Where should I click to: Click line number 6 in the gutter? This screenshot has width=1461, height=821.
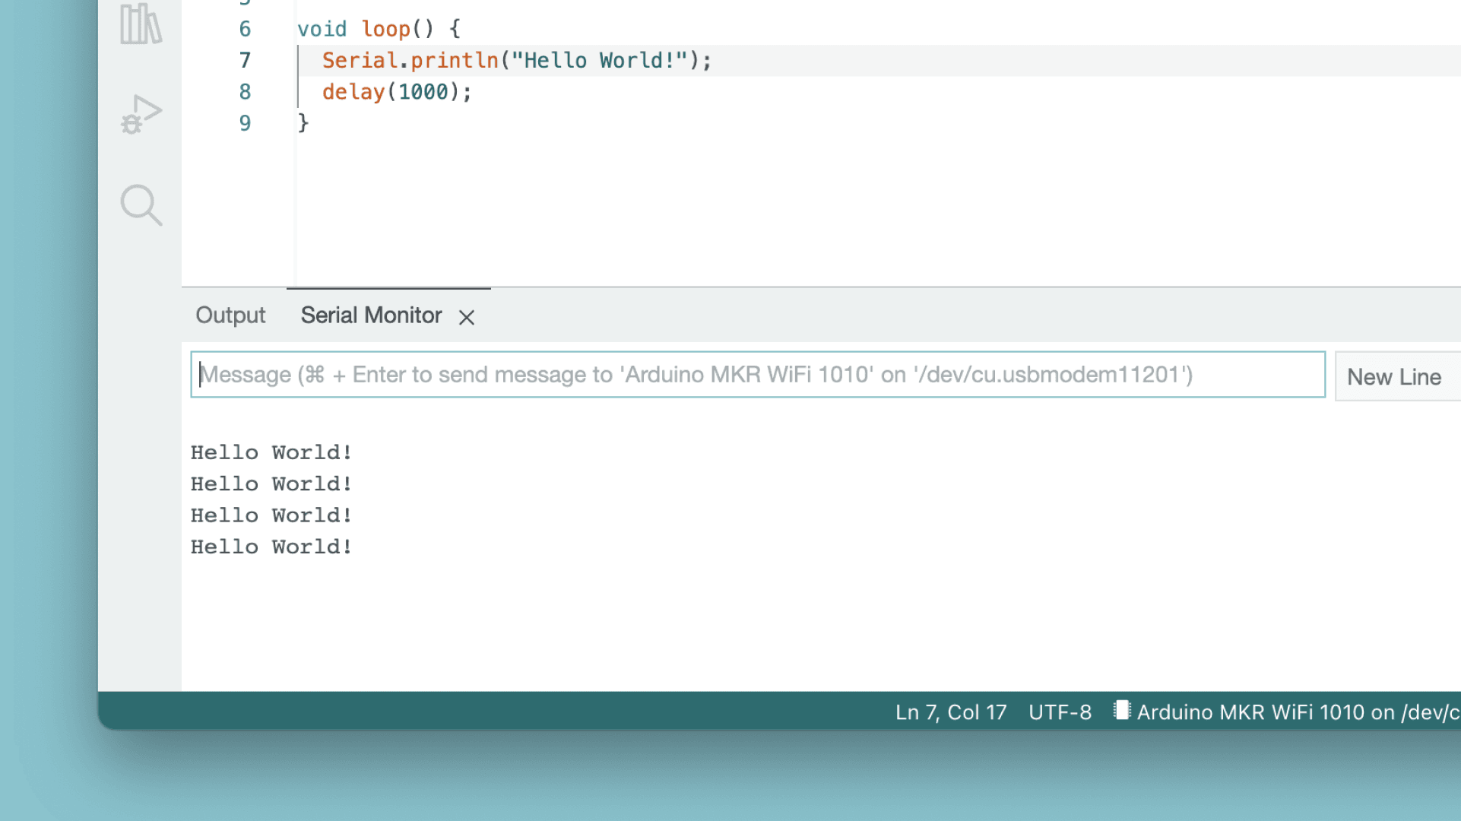(245, 29)
